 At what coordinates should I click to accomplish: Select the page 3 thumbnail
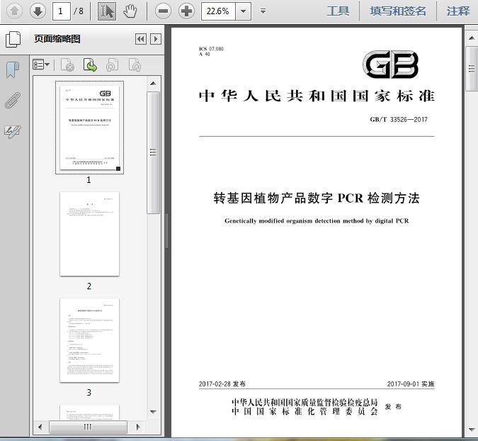pyautogui.click(x=89, y=340)
